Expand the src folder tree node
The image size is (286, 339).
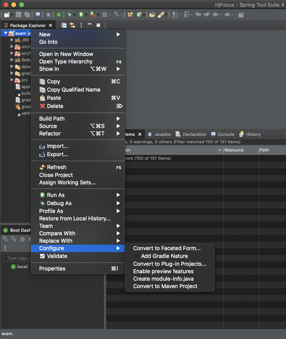12,80
